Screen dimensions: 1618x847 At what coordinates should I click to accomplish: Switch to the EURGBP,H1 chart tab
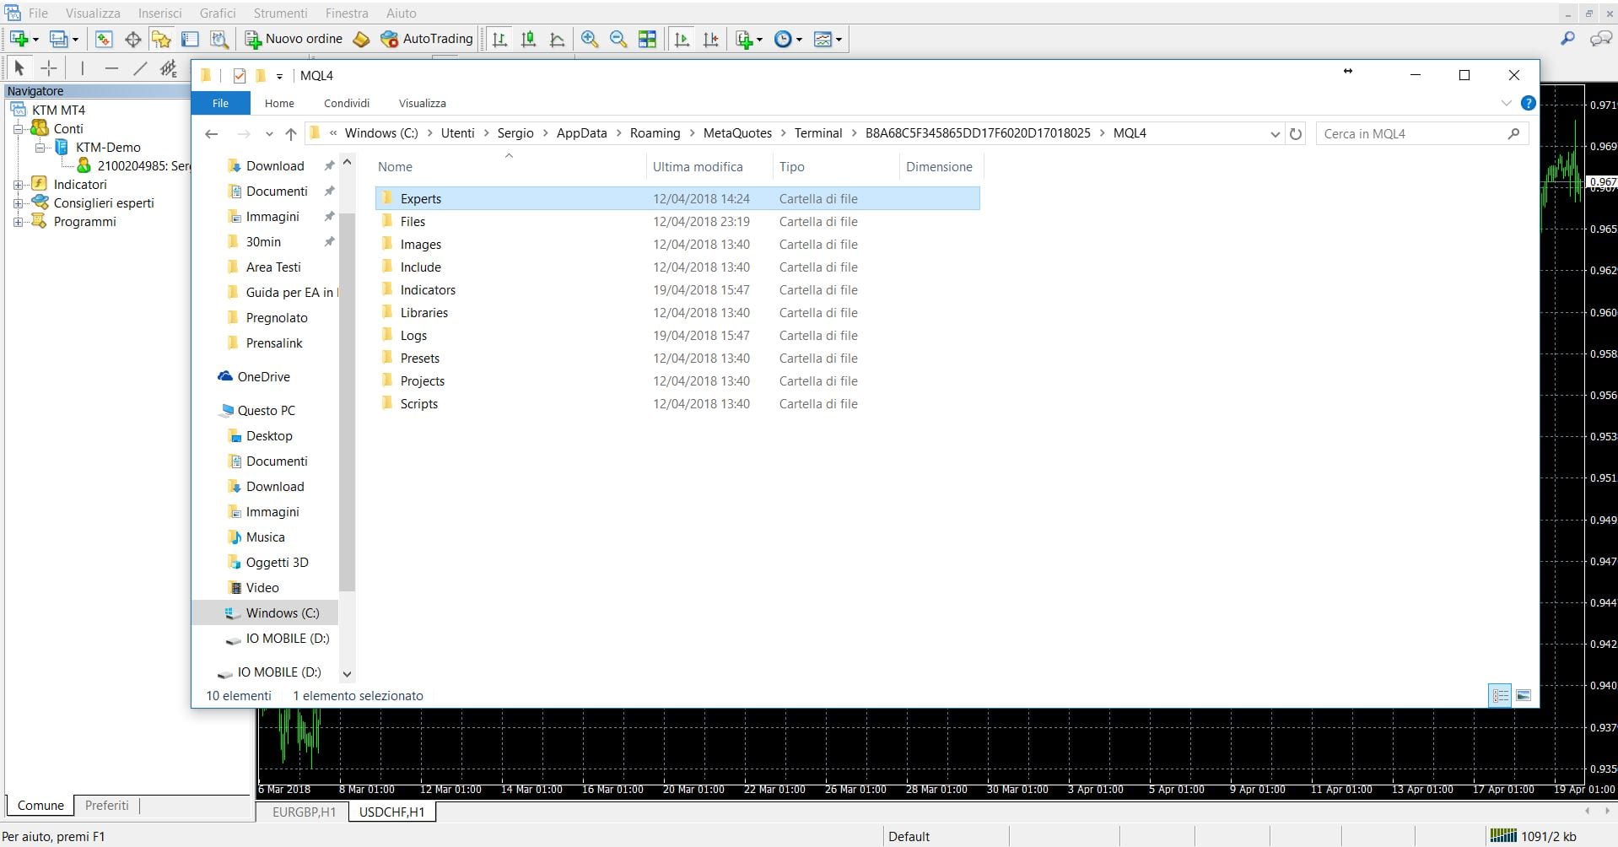[304, 812]
